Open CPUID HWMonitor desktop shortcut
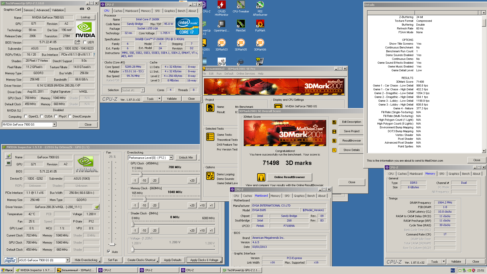This screenshot has width=487, height=274. [221, 8]
